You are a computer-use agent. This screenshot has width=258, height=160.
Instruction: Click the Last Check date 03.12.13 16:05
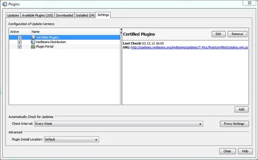pos(153,44)
